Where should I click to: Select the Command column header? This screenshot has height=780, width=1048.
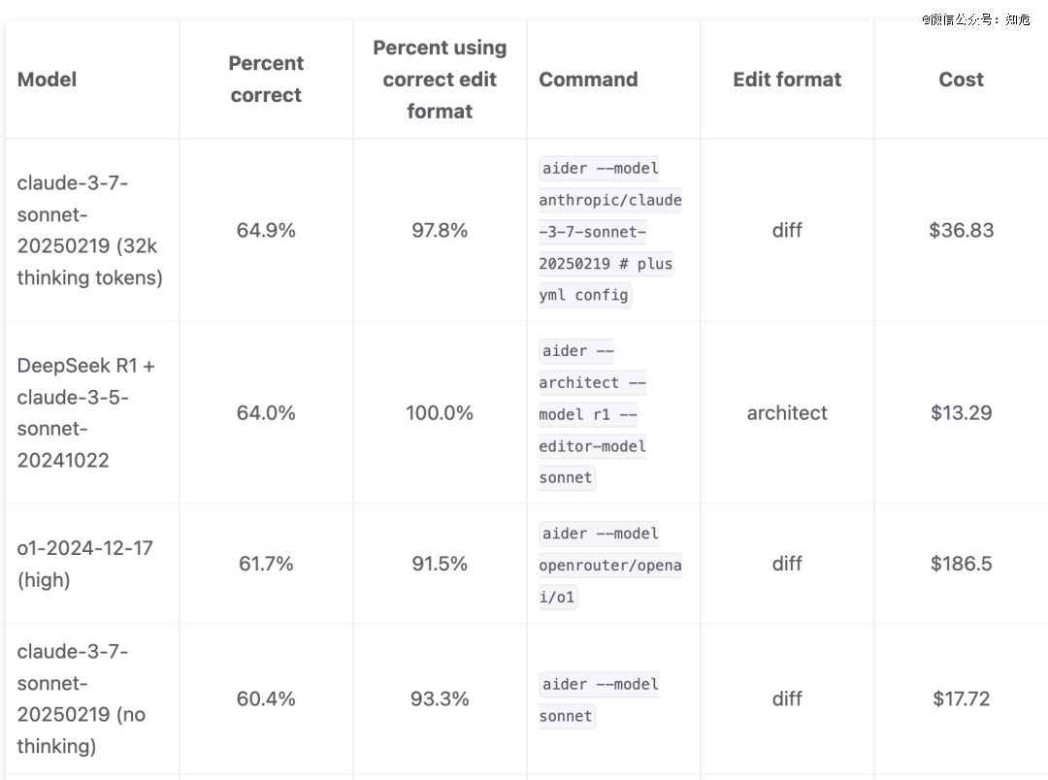point(588,80)
